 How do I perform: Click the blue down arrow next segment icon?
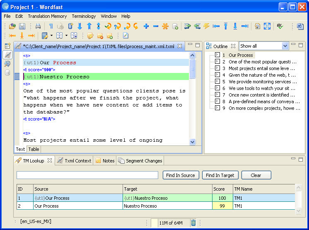(80, 26)
